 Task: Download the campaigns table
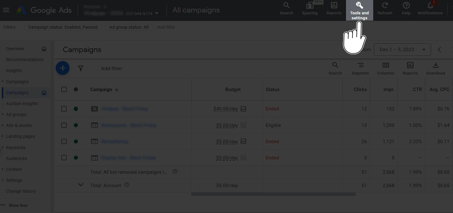[x=435, y=68]
